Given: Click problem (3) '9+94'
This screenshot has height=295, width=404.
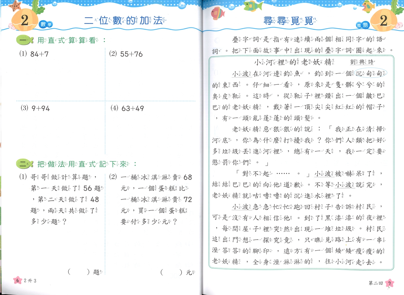Looking at the screenshot, I should coord(35,108).
